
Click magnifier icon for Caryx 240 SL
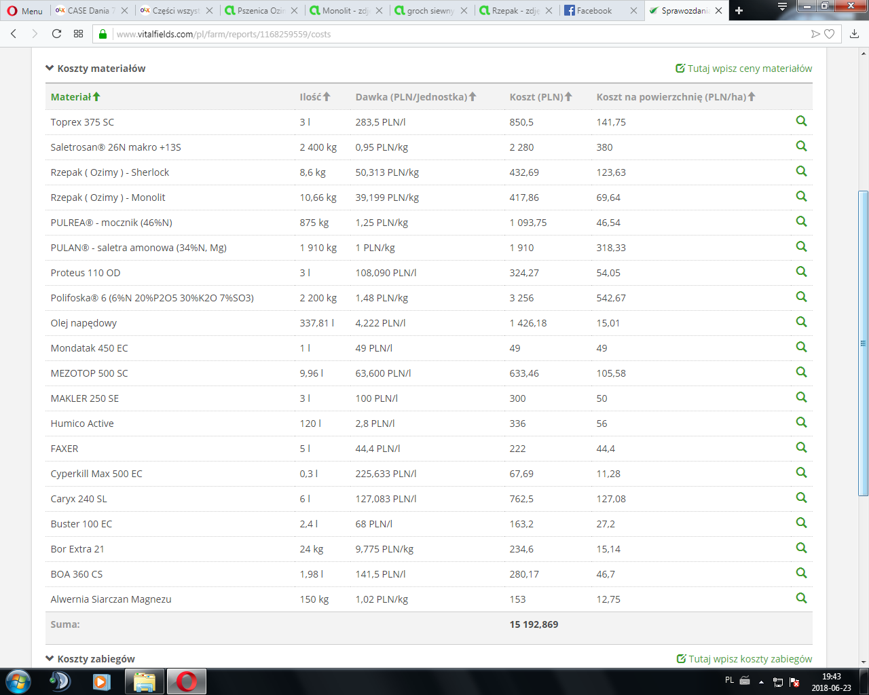801,498
